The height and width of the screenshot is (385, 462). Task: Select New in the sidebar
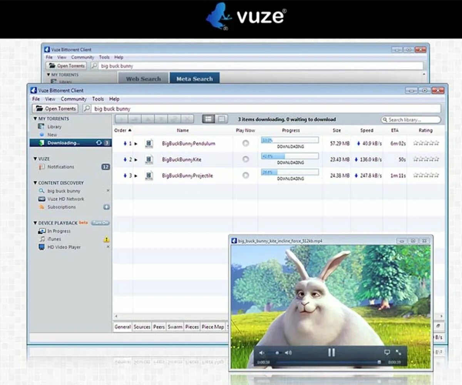click(x=52, y=135)
